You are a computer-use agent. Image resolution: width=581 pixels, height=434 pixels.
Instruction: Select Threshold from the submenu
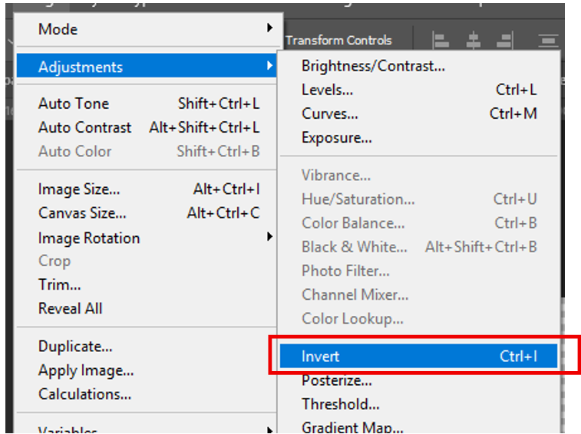pyautogui.click(x=341, y=404)
